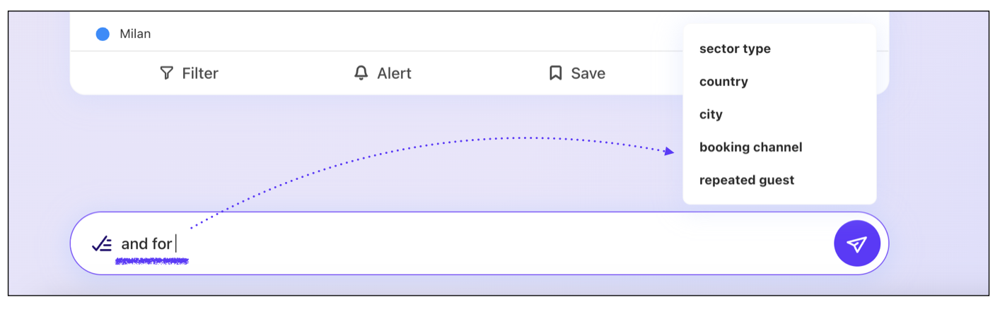Click the blue Milan legend dot

(103, 34)
